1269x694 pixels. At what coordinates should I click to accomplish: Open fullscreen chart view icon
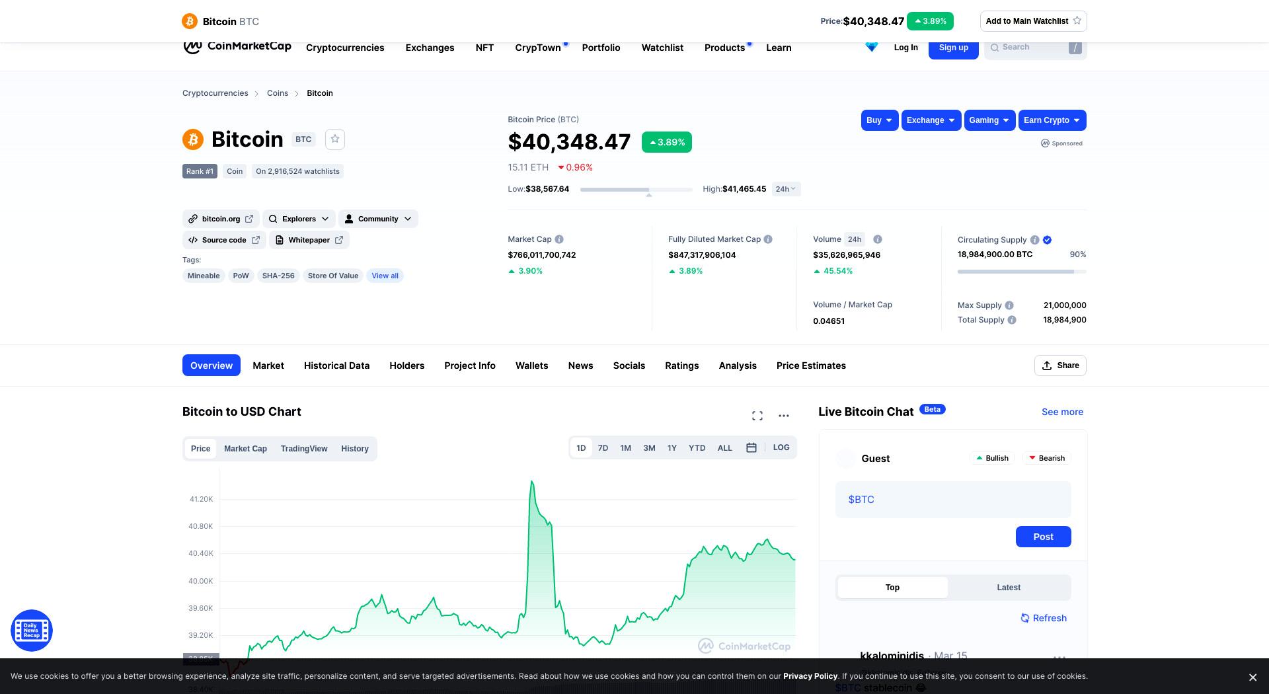coord(757,416)
